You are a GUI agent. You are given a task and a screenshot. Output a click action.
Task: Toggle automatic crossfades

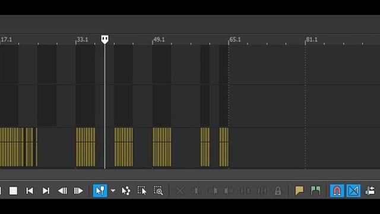353,191
